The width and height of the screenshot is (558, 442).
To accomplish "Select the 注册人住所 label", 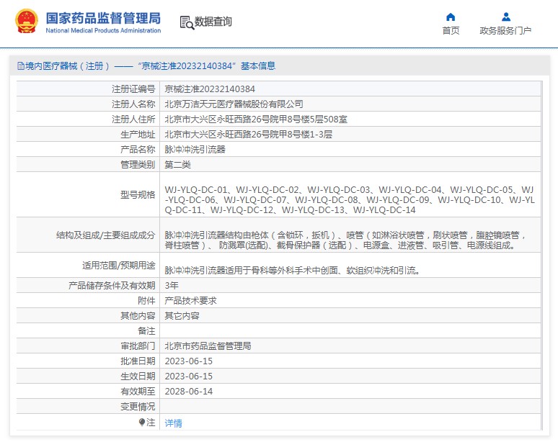I will [x=133, y=119].
